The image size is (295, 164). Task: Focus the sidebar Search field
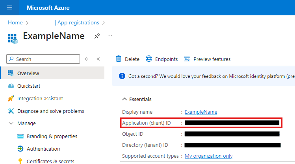(x=43, y=59)
